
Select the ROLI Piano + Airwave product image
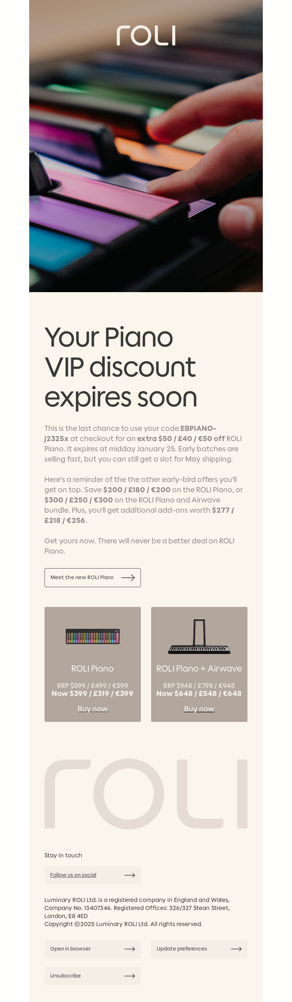tap(199, 636)
